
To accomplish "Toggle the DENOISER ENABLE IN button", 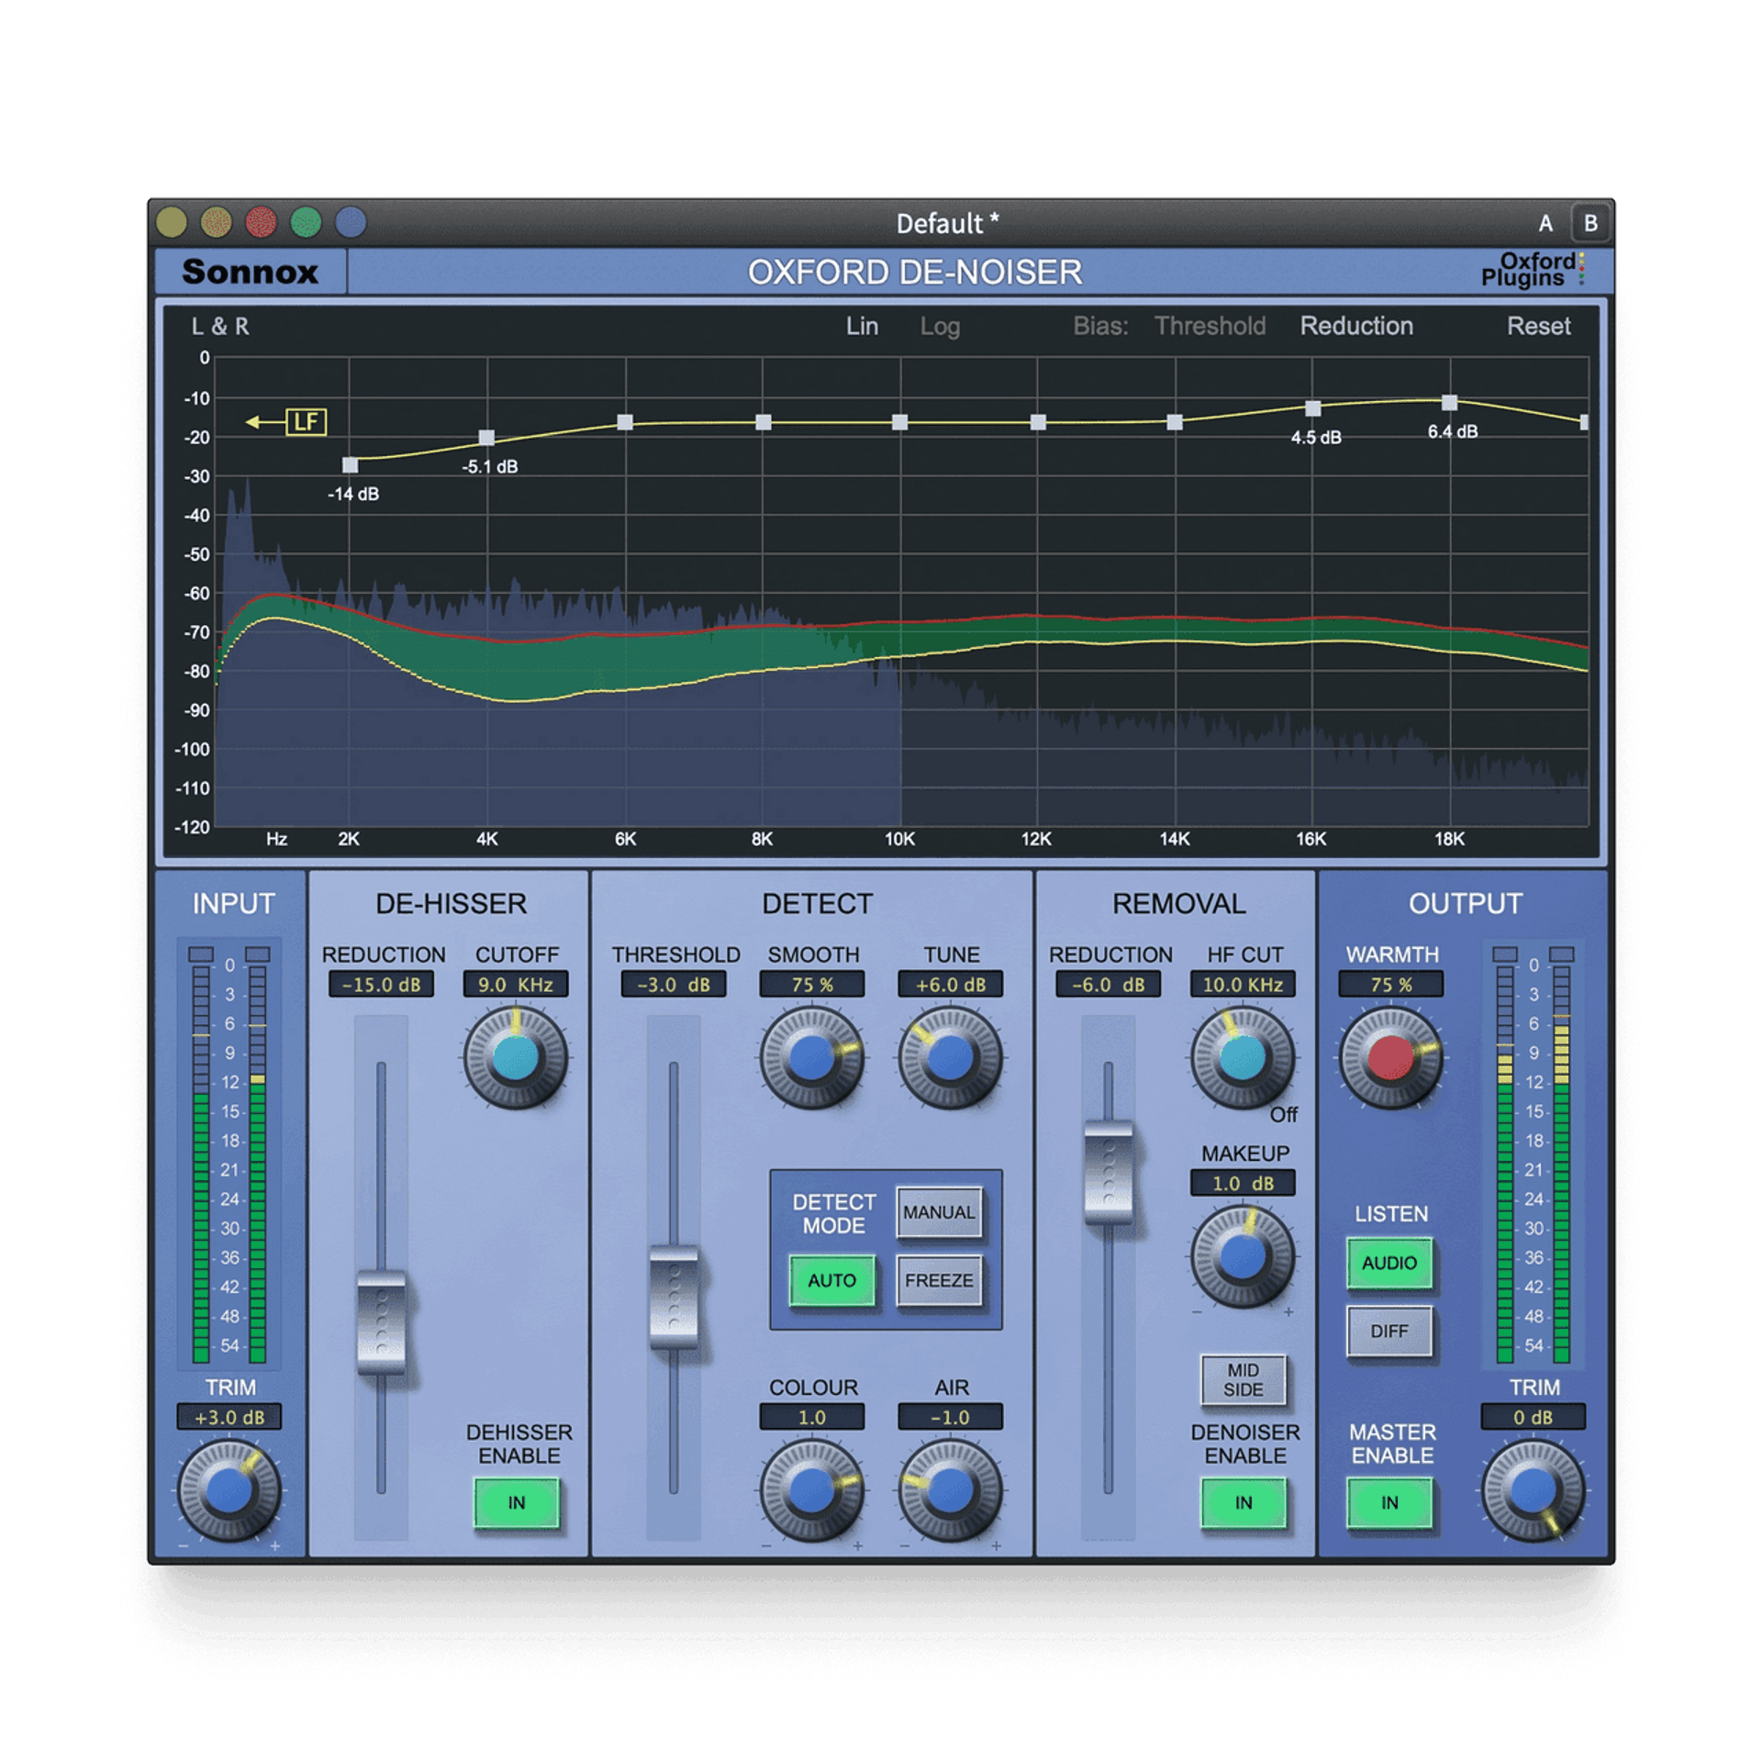I will [x=1243, y=1503].
